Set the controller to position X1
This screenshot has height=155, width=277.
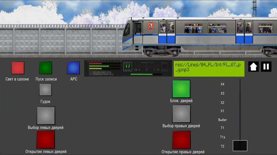[x=222, y=111]
